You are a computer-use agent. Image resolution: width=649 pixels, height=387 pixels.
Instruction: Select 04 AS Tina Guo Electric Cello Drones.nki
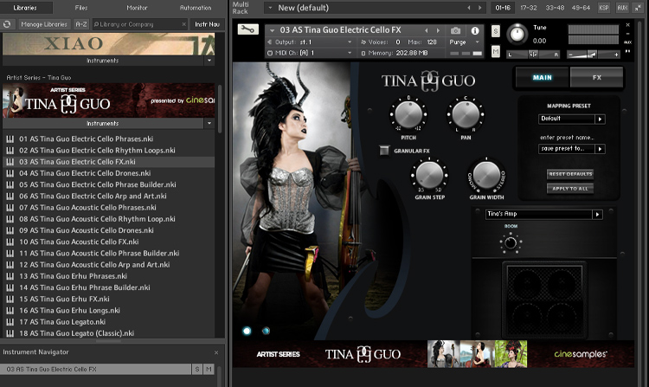[108, 173]
